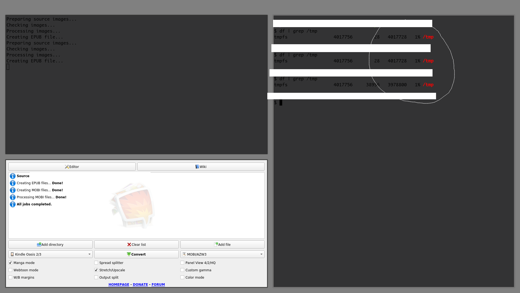Click the red X Clear list icon
This screenshot has width=520, height=293.
point(129,244)
